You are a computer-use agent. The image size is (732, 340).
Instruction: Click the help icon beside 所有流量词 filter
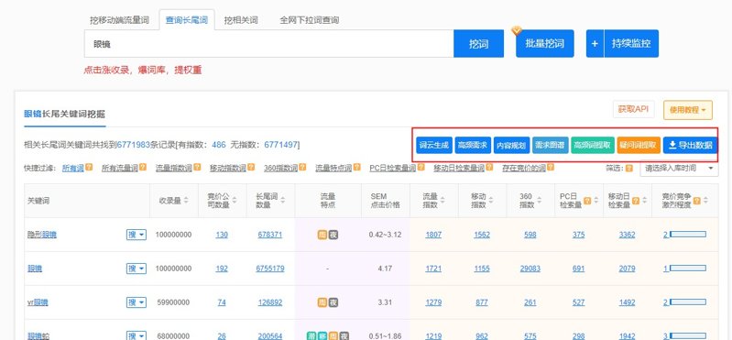pyautogui.click(x=143, y=167)
